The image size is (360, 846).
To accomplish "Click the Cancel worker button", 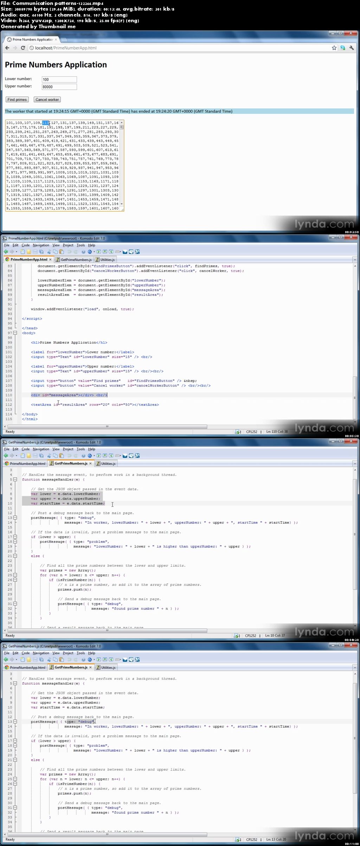I will (47, 100).
